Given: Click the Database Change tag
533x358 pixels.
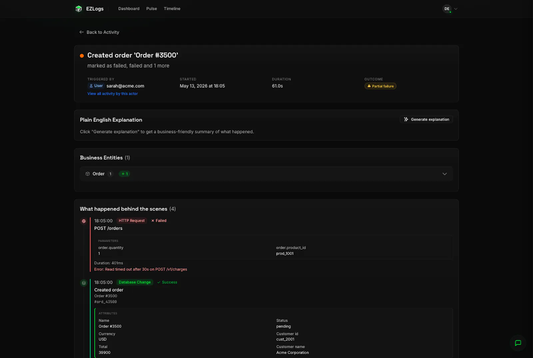Looking at the screenshot, I should (x=135, y=282).
